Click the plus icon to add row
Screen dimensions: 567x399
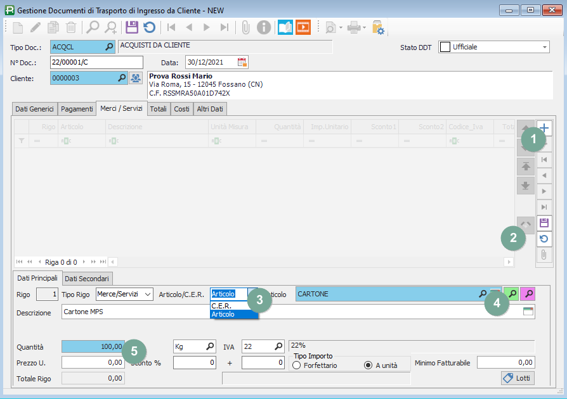(x=544, y=127)
